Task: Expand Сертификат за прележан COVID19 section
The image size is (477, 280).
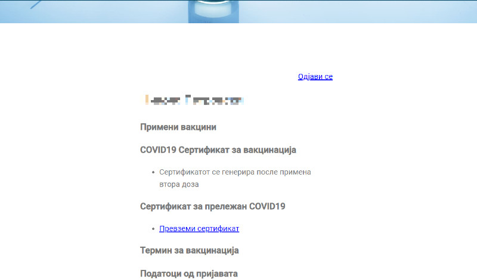Action: click(213, 206)
